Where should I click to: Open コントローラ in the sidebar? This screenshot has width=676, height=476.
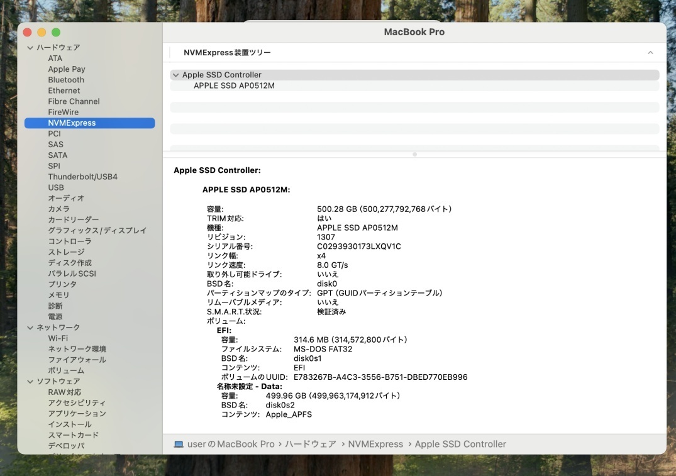coord(70,241)
